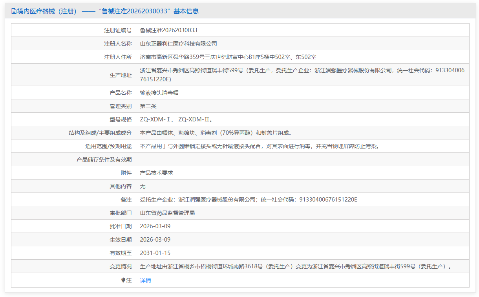Select attachment value 产品技术要求
This screenshot has height=297, width=479.
157,173
